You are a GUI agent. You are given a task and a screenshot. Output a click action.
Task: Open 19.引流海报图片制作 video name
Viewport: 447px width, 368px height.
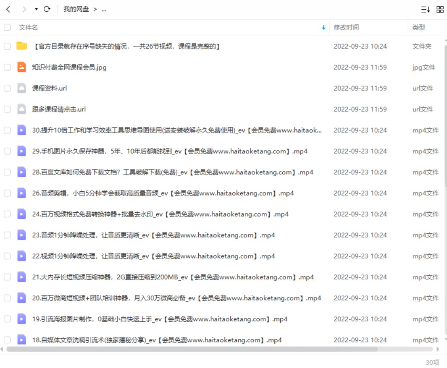[x=160, y=319]
